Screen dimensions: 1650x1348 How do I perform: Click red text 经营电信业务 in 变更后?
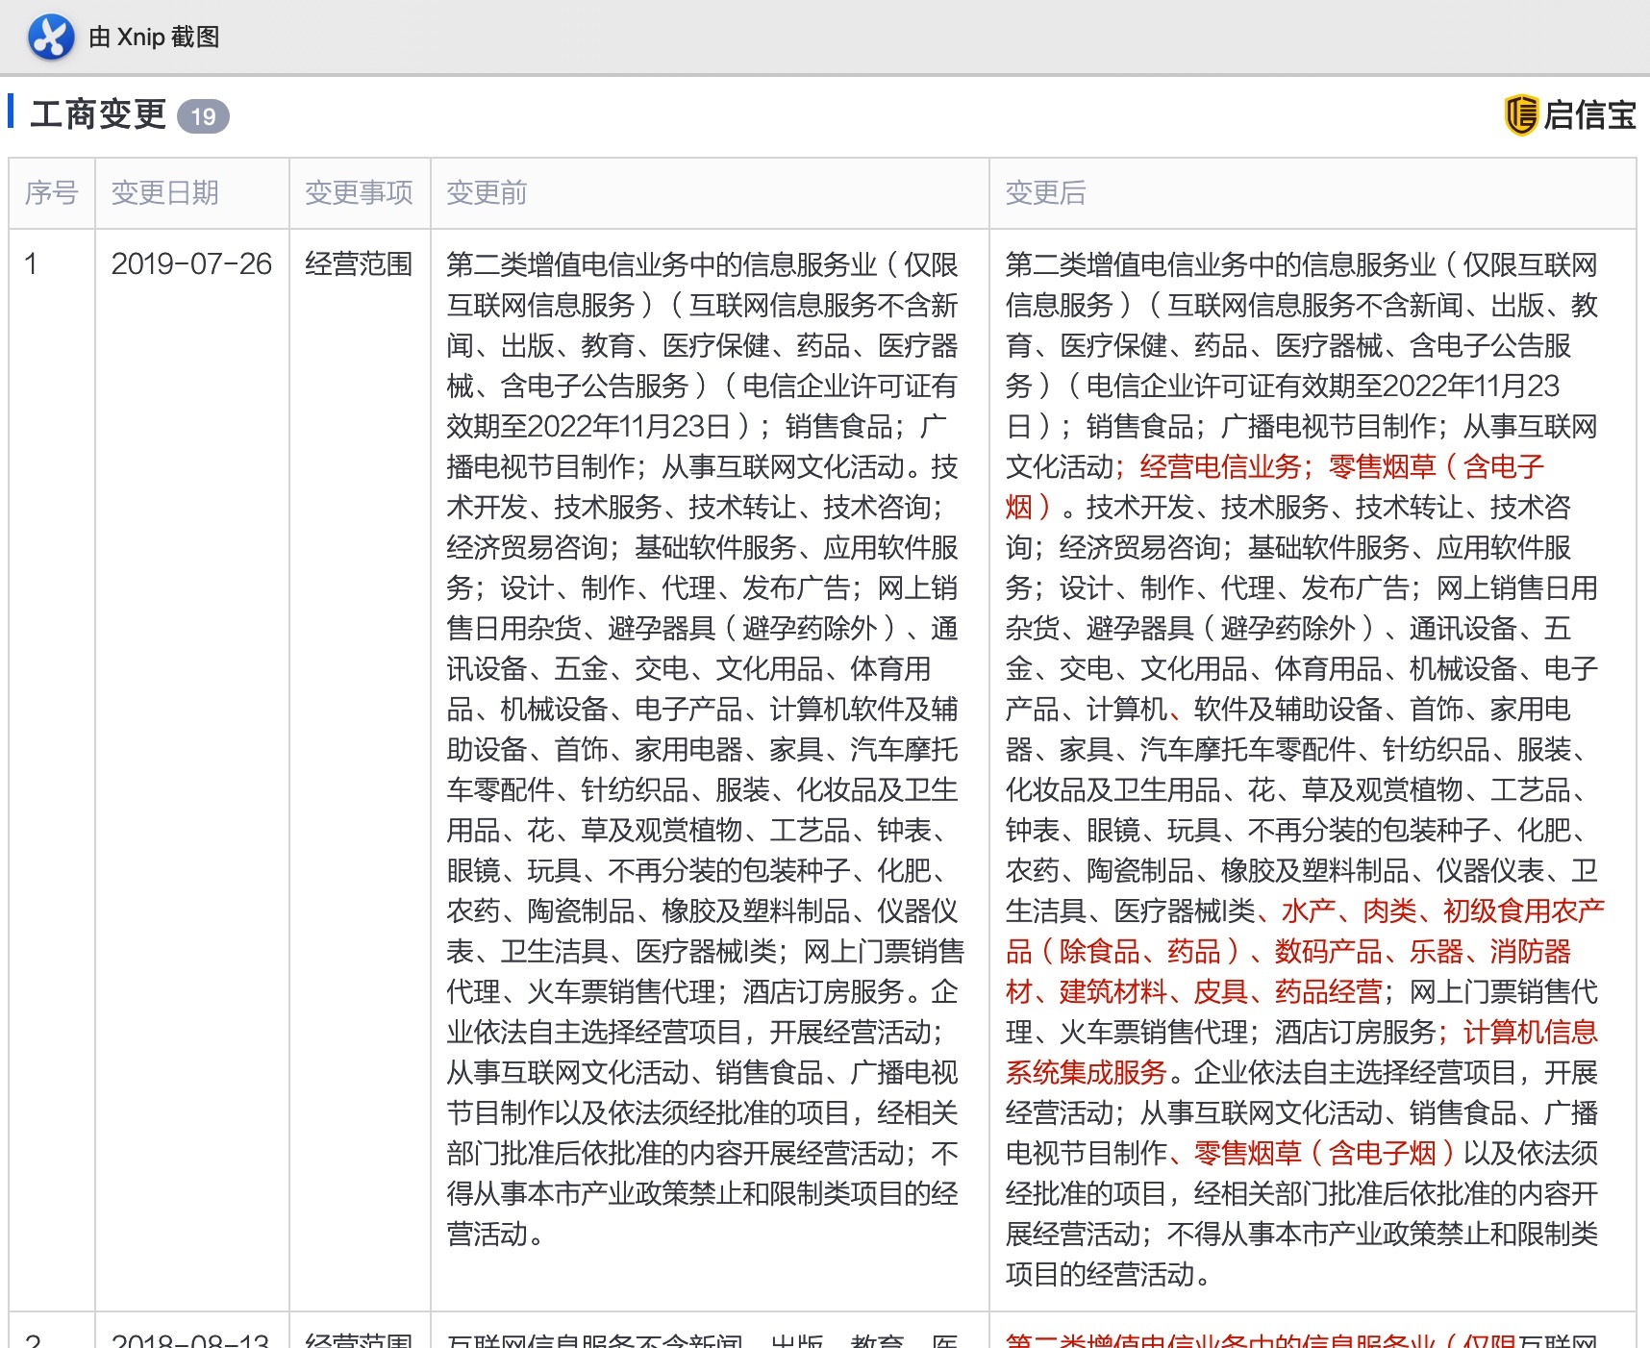pyautogui.click(x=1219, y=467)
